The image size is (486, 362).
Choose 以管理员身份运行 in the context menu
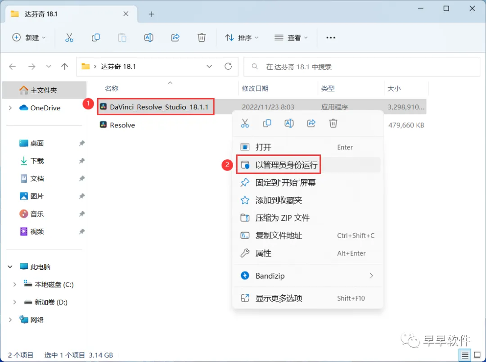[x=308, y=165]
